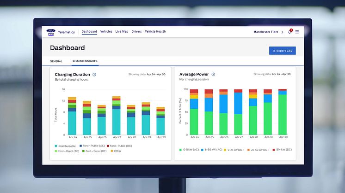Toggle the 0-5 kW (AC) legend entry
The width and height of the screenshot is (345, 193).
pyautogui.click(x=190, y=150)
